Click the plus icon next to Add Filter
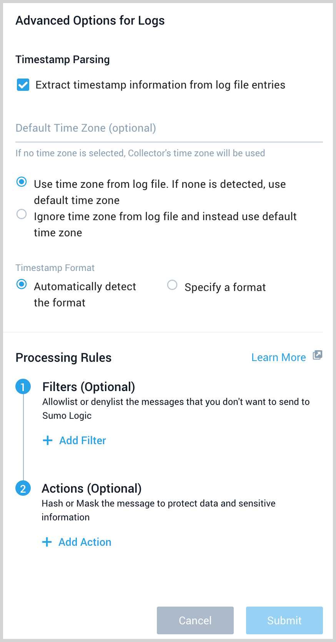 [x=47, y=440]
